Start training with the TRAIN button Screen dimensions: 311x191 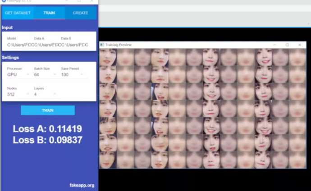(x=48, y=110)
